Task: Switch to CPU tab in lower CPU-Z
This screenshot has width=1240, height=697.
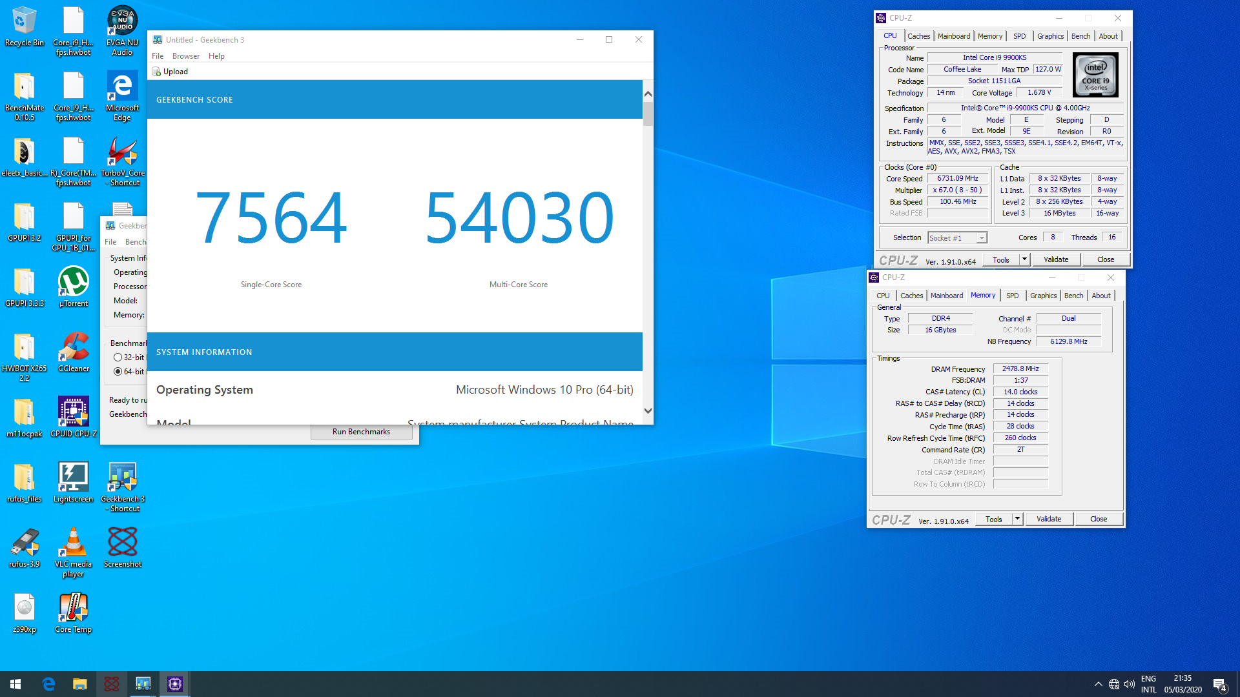Action: click(883, 296)
